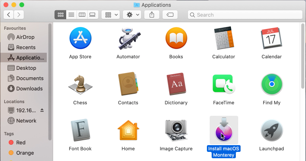
Task: Go back with the left chevron button
Action: 9,15
